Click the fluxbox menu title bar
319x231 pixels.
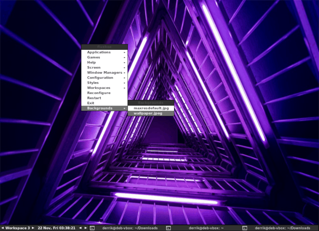pyautogui.click(x=105, y=47)
